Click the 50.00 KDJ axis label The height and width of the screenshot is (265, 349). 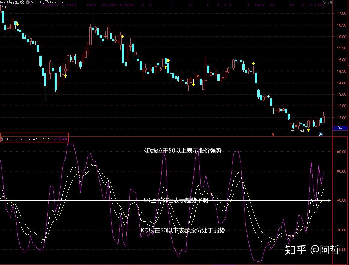coord(341,201)
